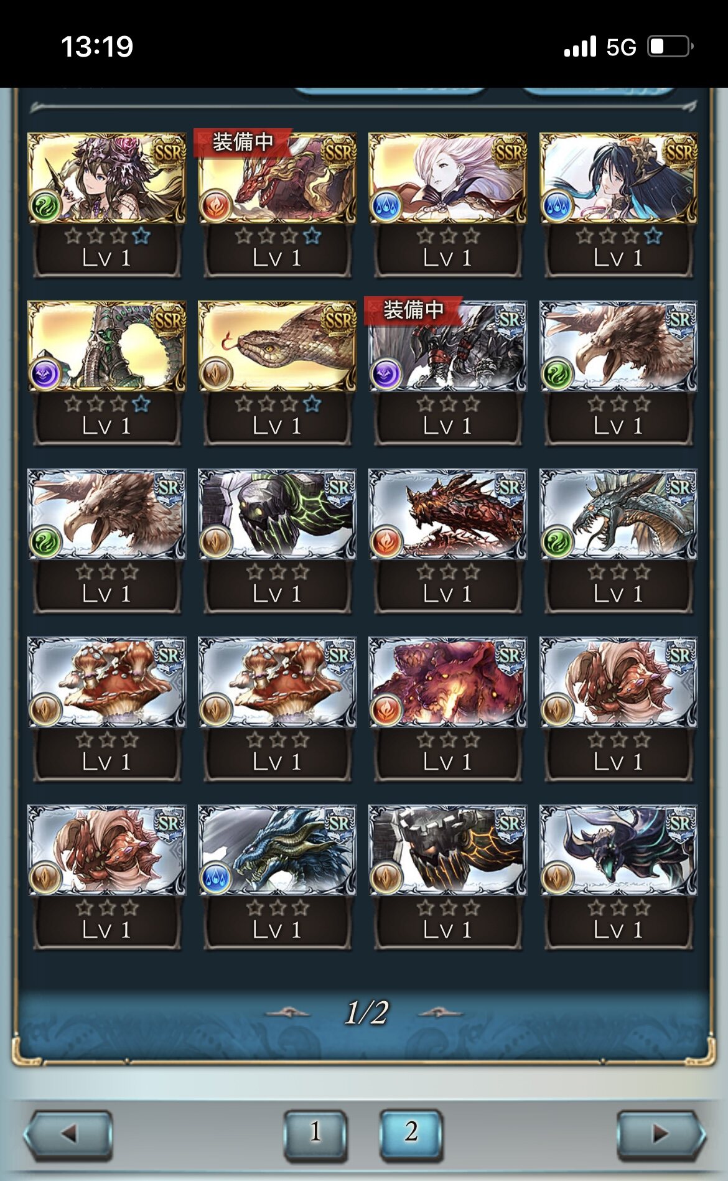
Task: Tap the wind element icon on first summon
Action: click(x=45, y=206)
